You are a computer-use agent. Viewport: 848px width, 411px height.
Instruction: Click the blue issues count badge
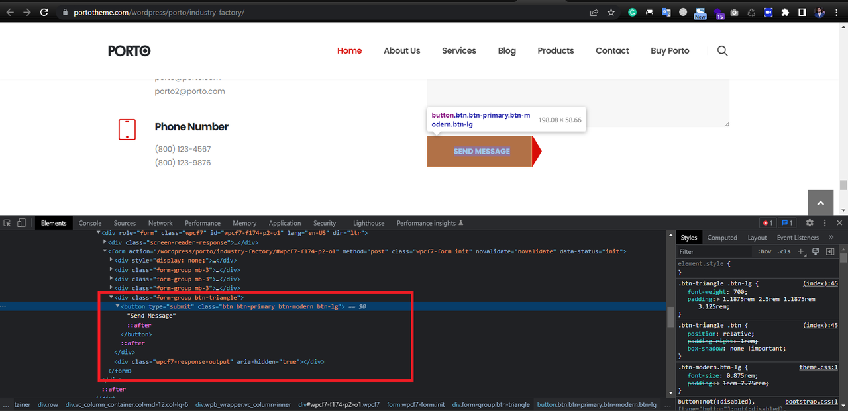[787, 223]
